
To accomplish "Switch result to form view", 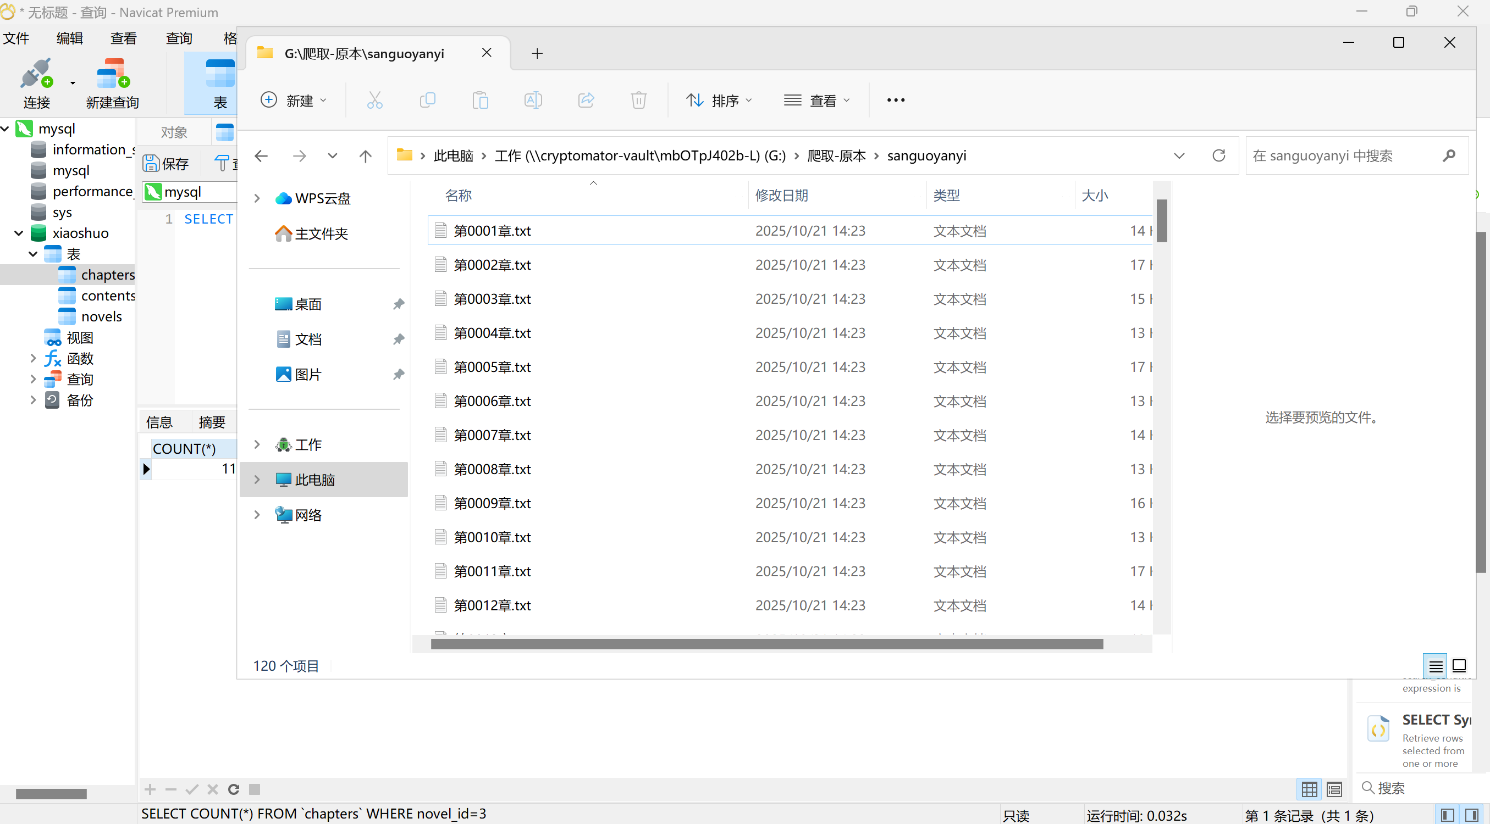I will point(1334,789).
